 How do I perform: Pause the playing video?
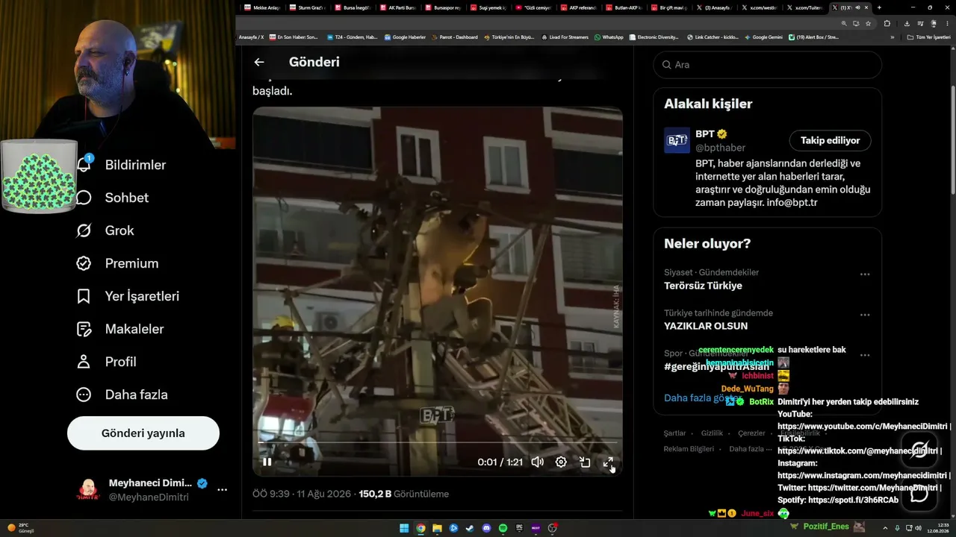pyautogui.click(x=267, y=462)
